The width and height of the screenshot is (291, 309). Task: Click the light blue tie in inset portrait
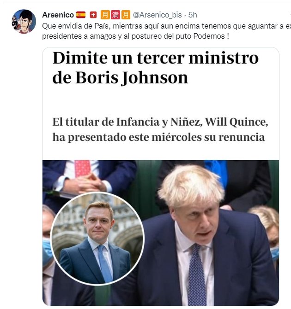[105, 263]
